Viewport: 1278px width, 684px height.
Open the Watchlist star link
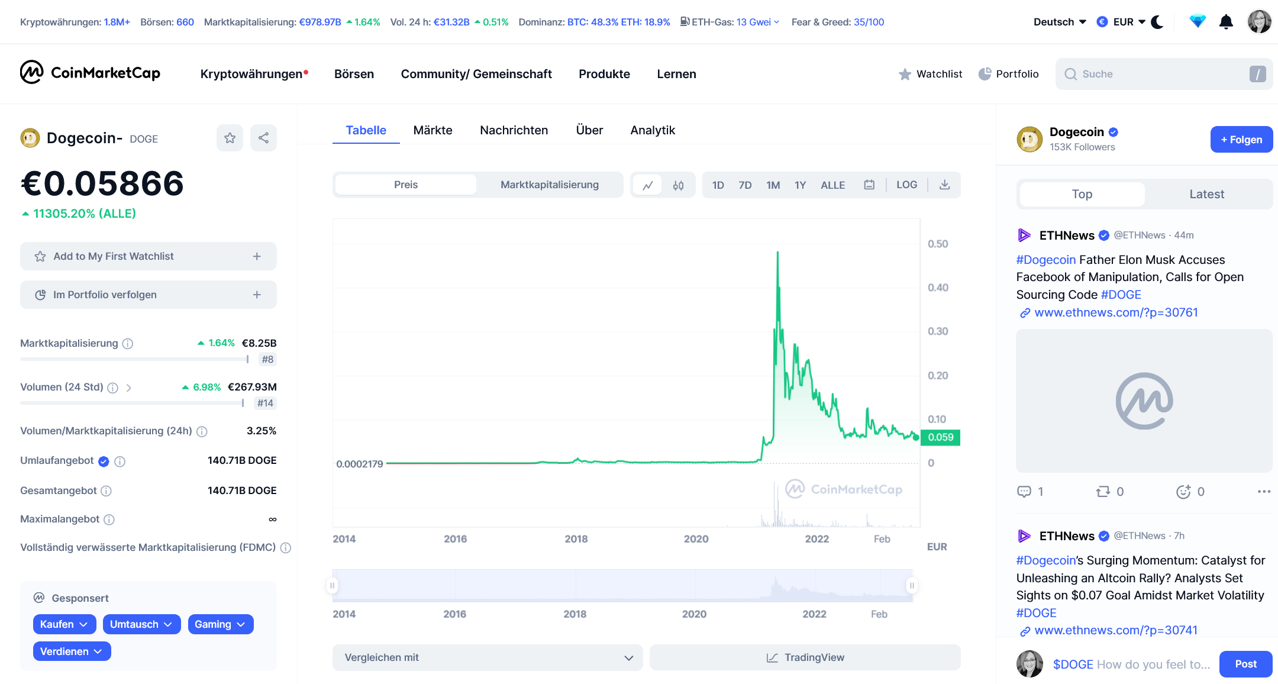tap(930, 74)
